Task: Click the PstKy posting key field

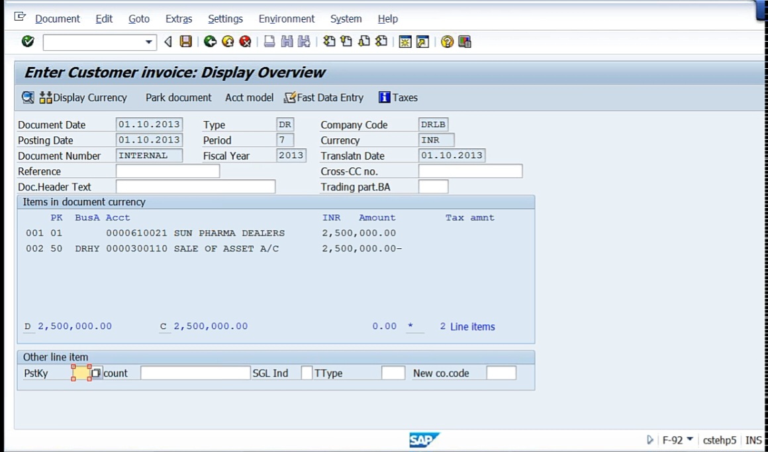Action: (81, 373)
